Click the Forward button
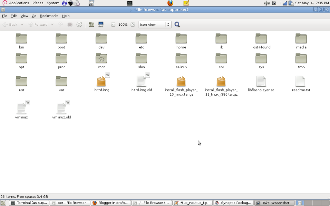 point(38,24)
